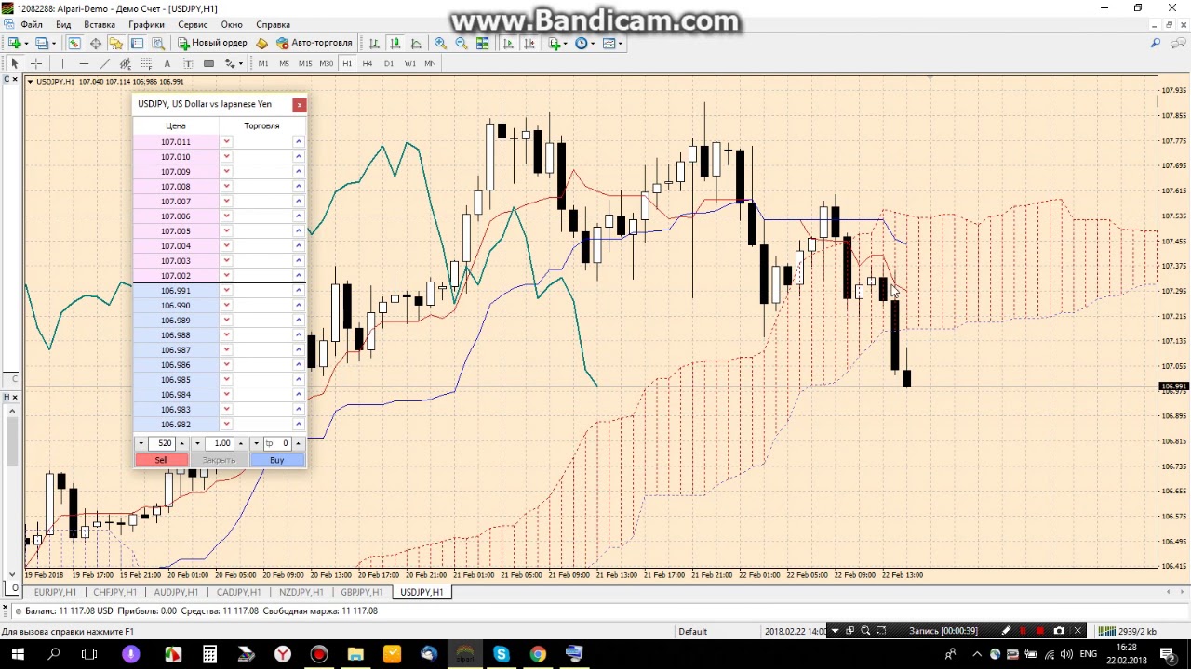This screenshot has width=1191, height=669.
Task: Open the Strategy Tester icon
Action: pyautogui.click(x=157, y=43)
